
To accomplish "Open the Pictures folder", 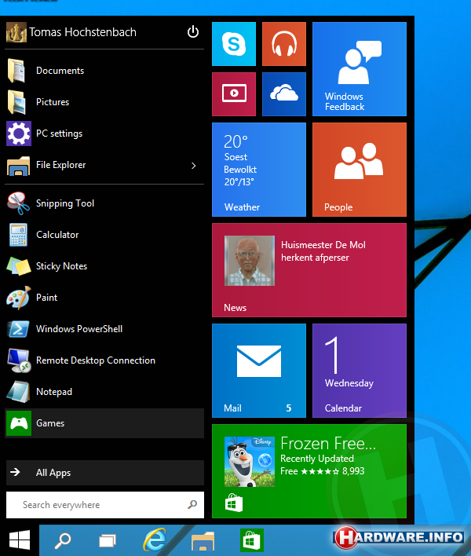I will 104,102.
